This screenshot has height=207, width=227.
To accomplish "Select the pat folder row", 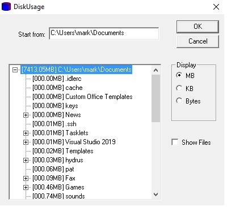I will [53, 169].
